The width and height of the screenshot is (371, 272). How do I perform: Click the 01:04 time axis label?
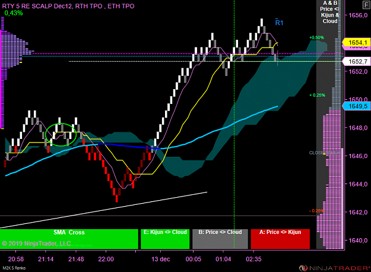point(223,259)
